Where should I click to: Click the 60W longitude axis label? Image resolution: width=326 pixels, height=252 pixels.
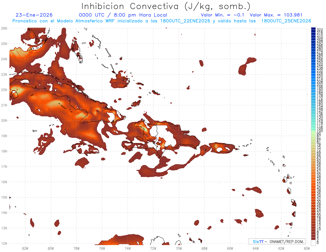point(307,248)
